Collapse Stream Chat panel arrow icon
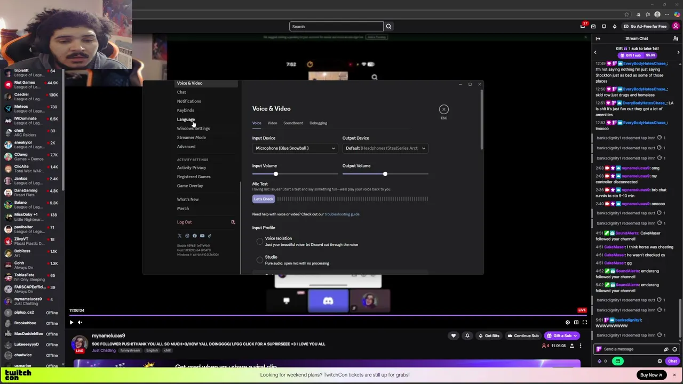The image size is (683, 384). point(598,38)
